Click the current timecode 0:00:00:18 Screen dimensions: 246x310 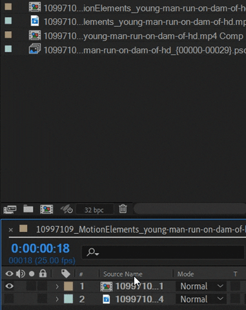coord(40,248)
